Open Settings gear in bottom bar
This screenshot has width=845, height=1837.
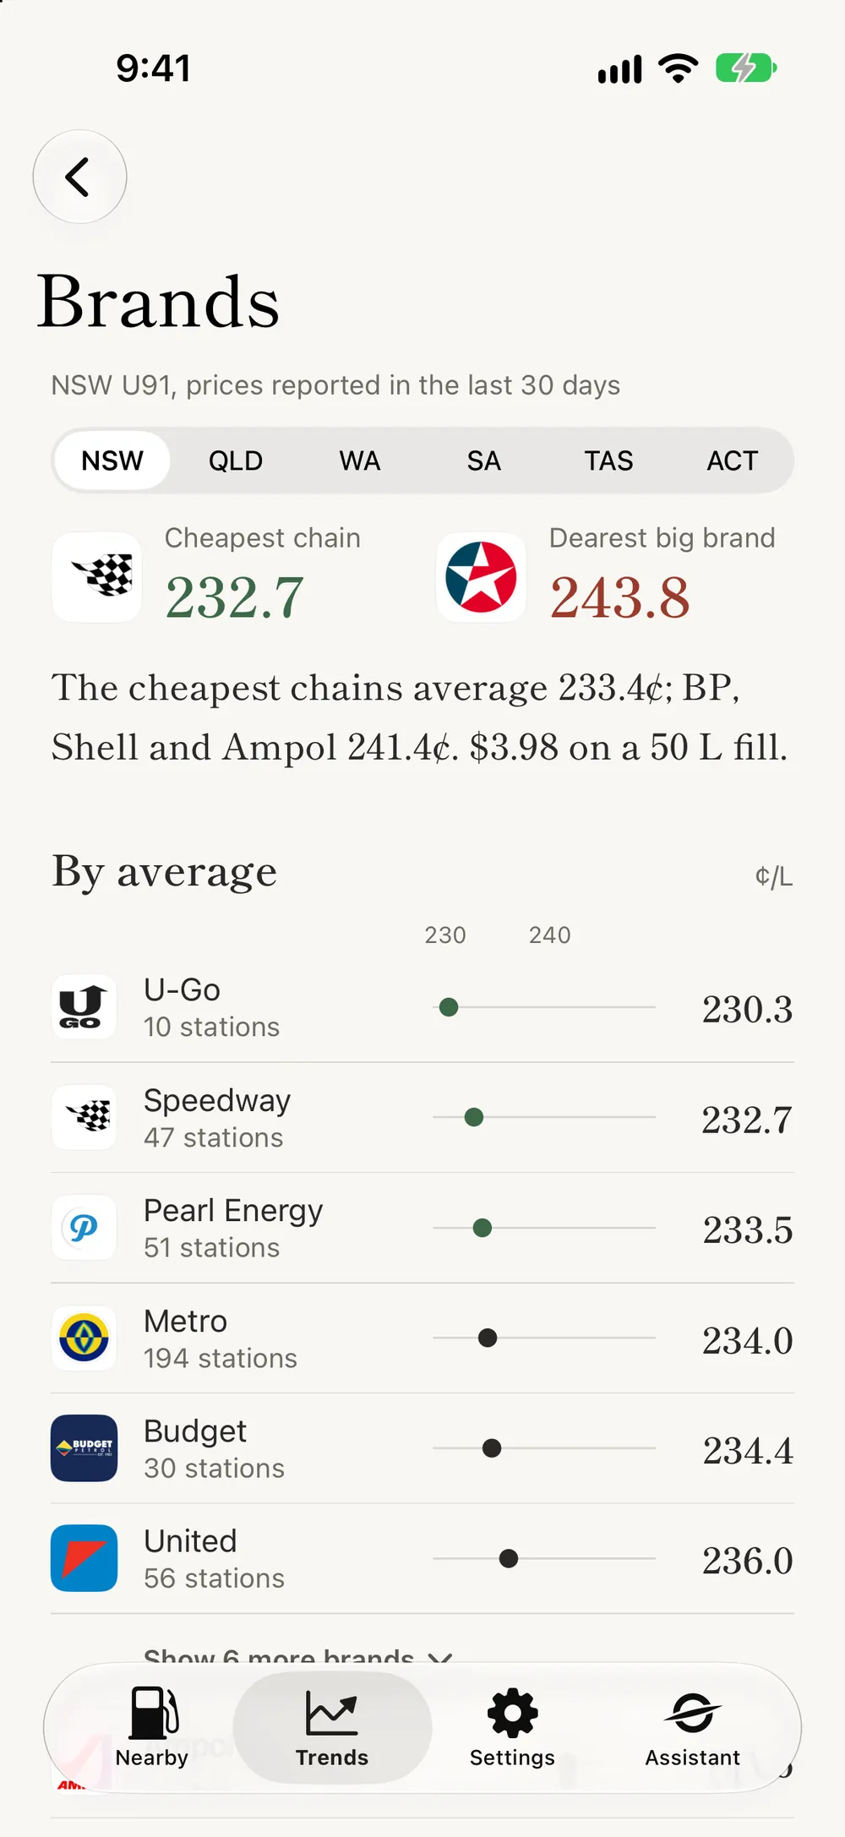point(512,1727)
